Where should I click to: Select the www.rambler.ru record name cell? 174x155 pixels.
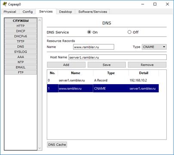[76, 88]
